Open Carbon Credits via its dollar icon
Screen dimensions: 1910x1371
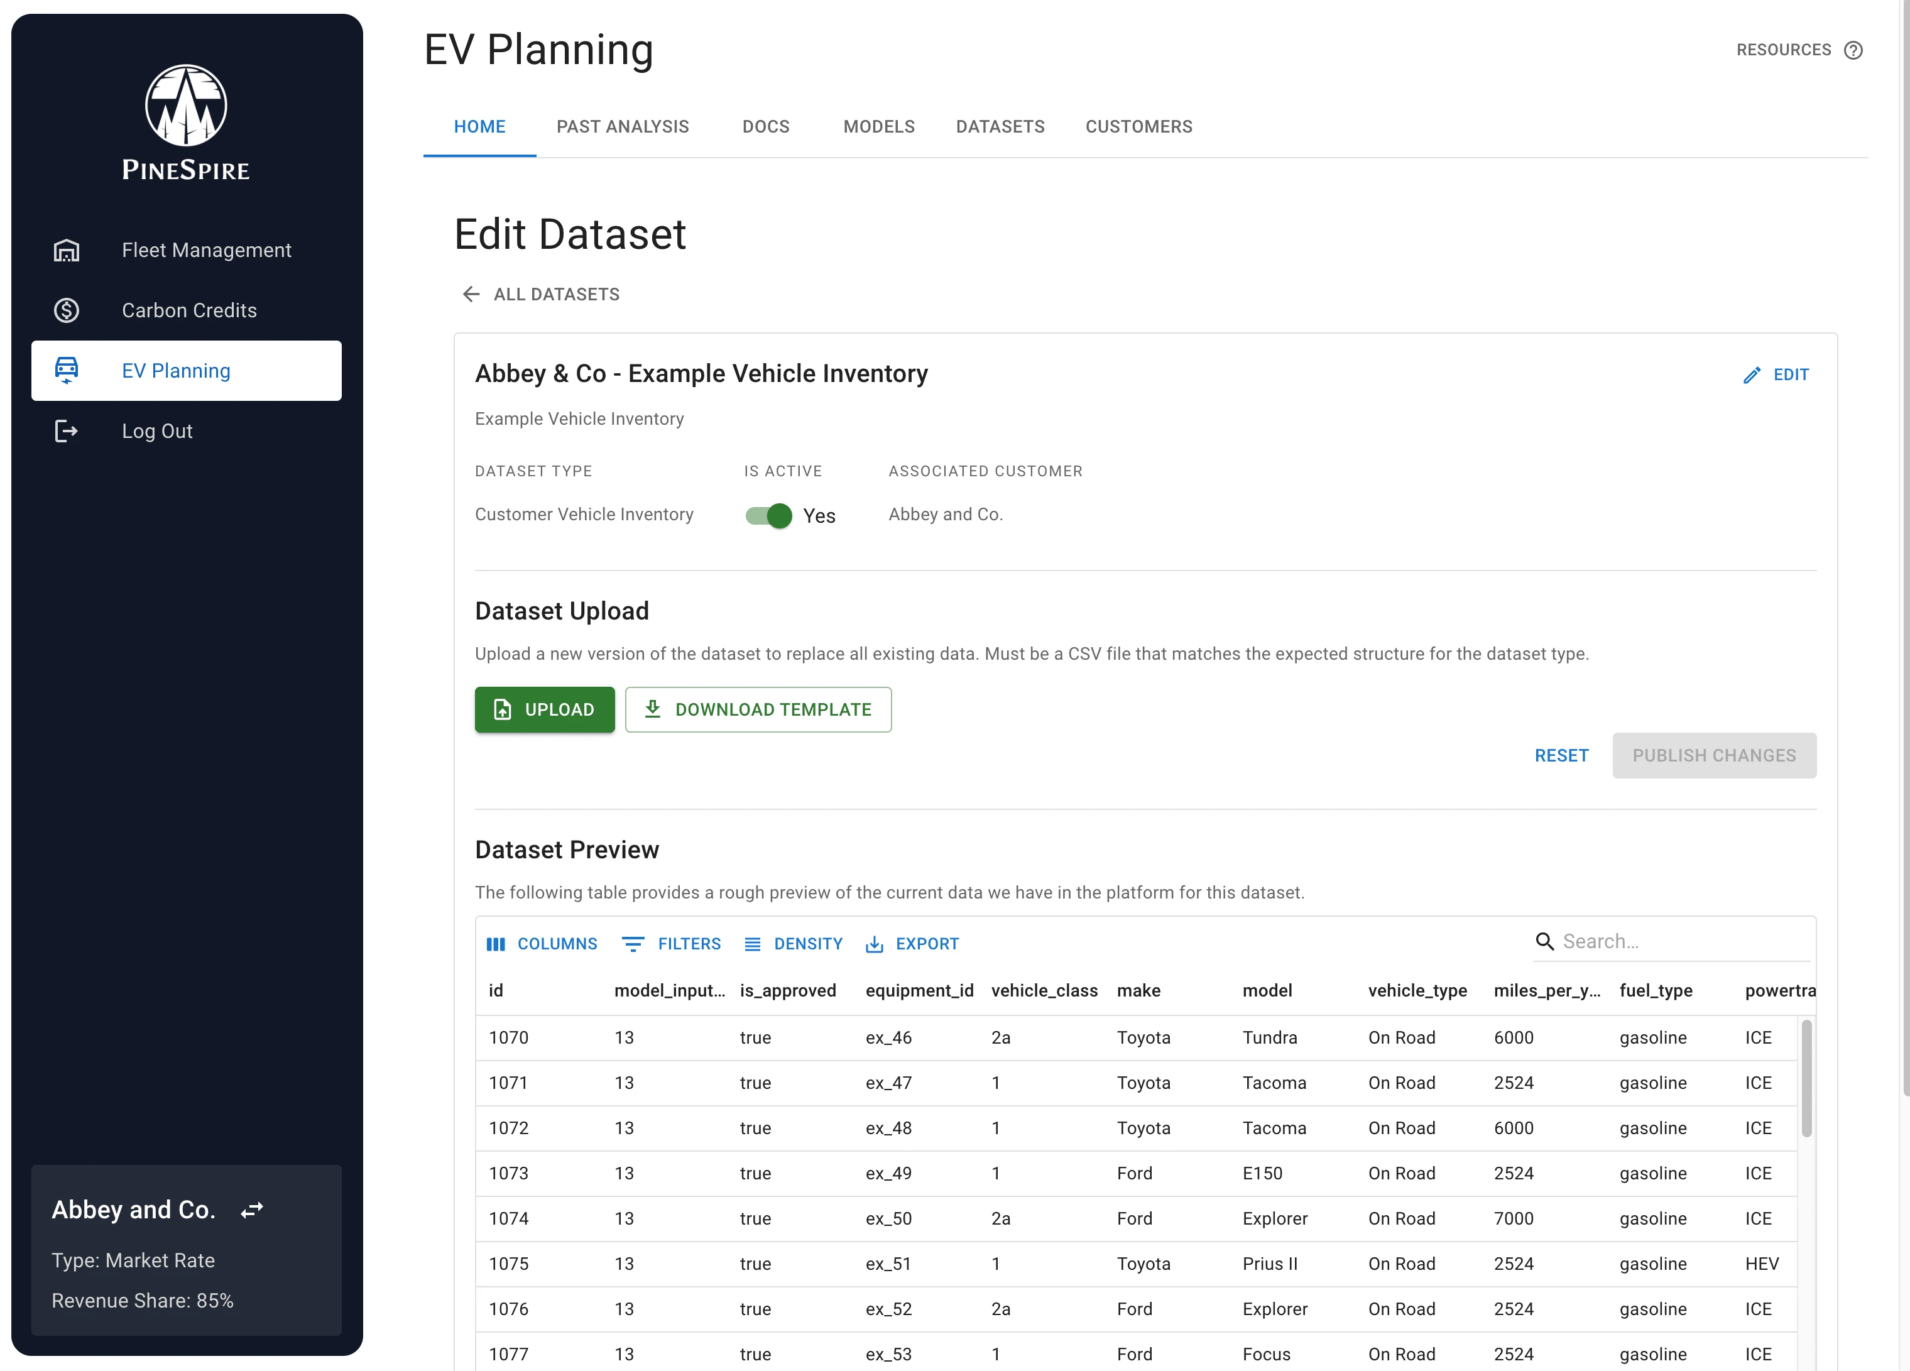(67, 310)
